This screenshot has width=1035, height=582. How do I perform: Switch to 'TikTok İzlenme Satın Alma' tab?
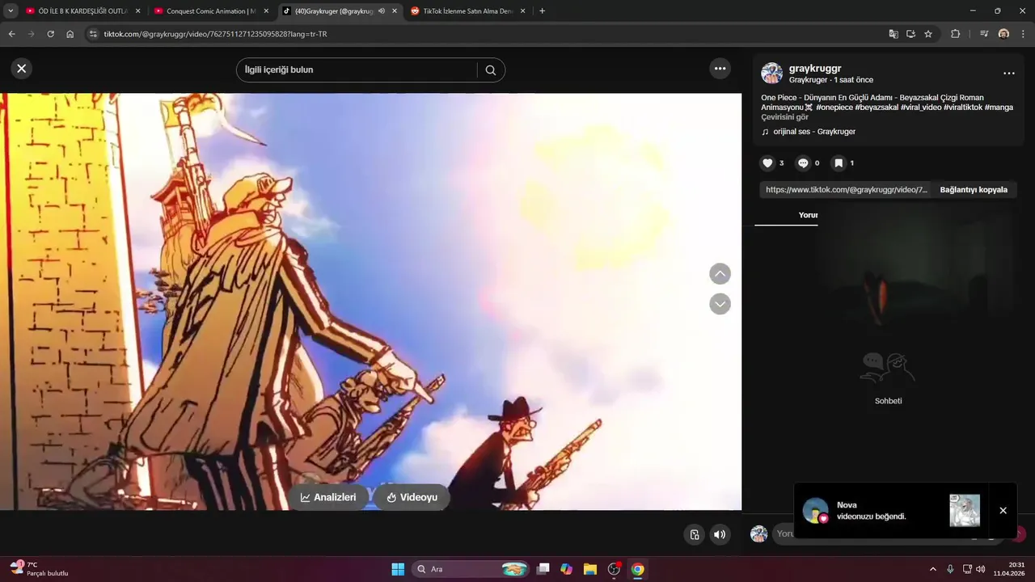tap(467, 11)
